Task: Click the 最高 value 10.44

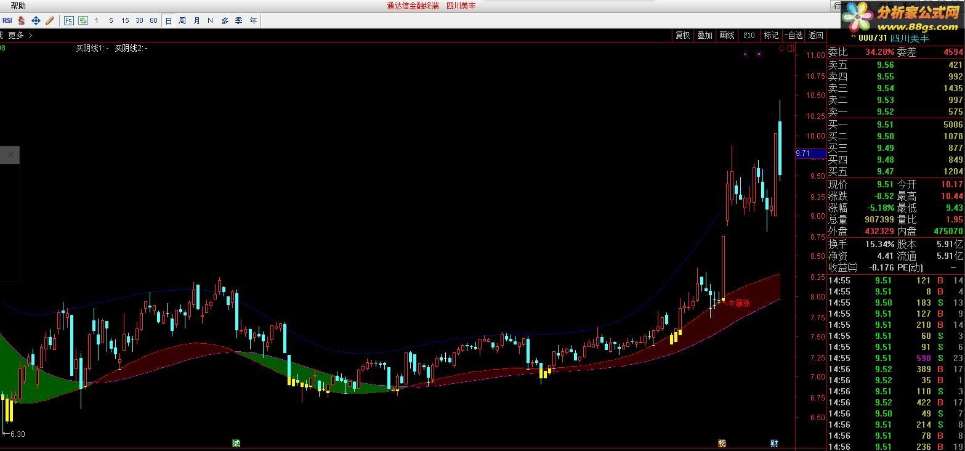Action: pos(951,196)
